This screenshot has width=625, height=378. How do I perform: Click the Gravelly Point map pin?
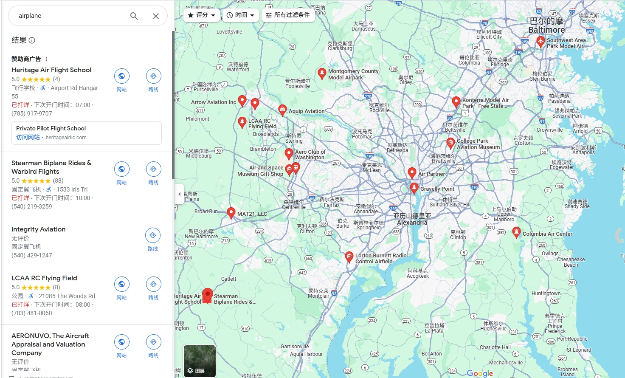coord(414,189)
